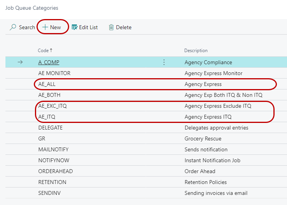Select the ORDERAHEAD category row
287x205 pixels.
pos(55,171)
